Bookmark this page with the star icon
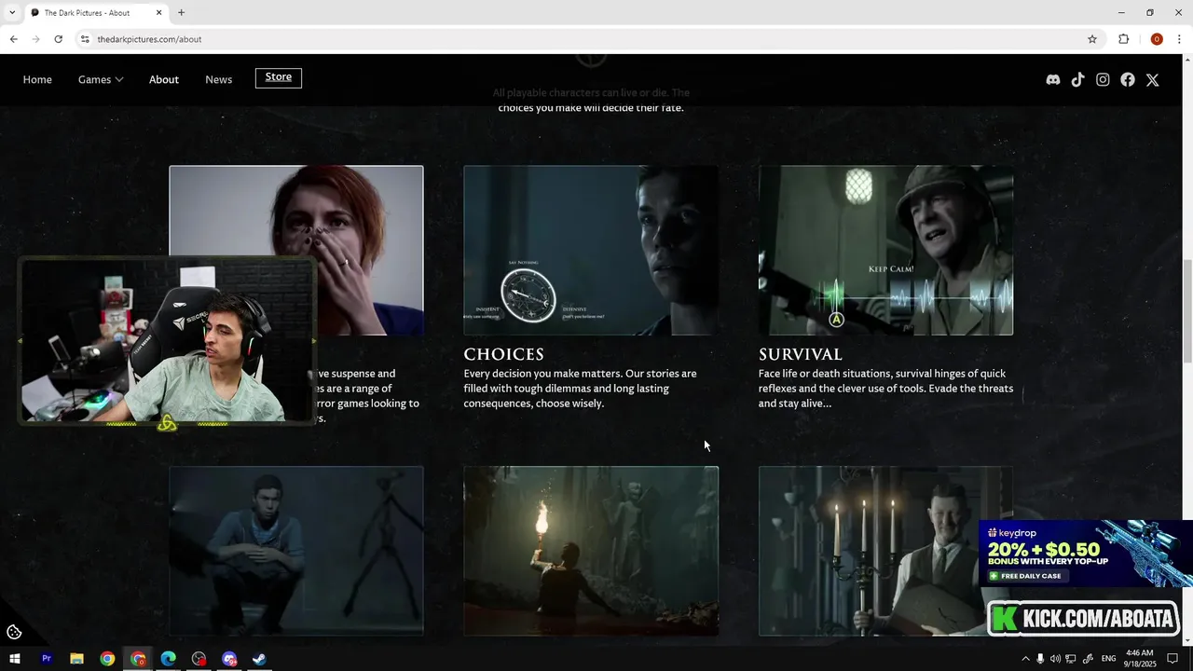This screenshot has width=1193, height=671. click(x=1092, y=39)
